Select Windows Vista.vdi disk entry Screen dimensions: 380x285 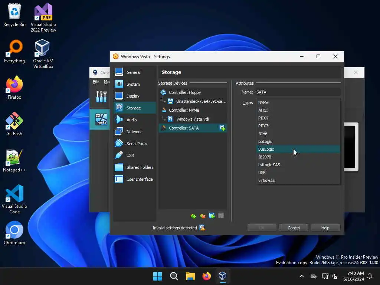click(193, 119)
